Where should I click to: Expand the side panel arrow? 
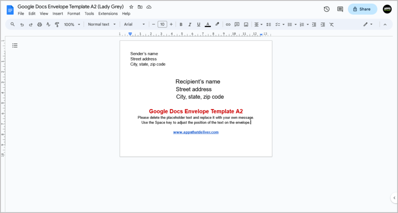(394, 198)
